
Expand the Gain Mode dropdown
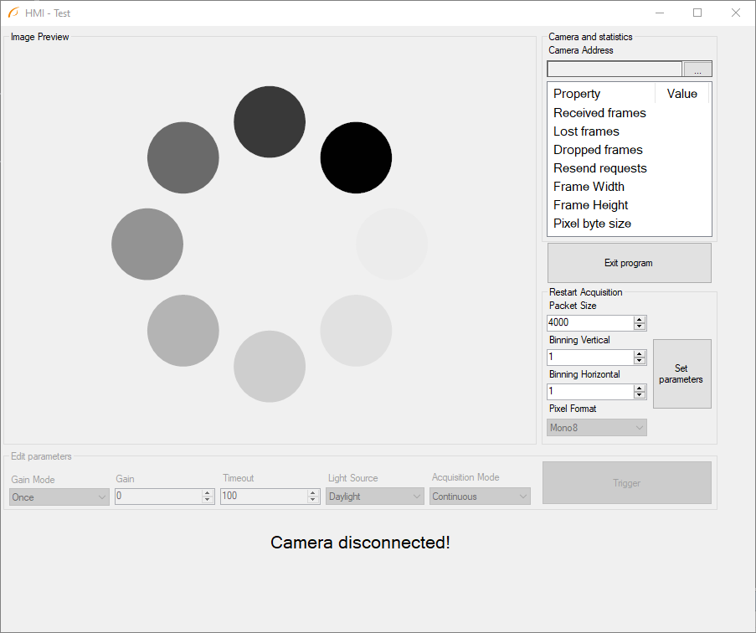[59, 497]
